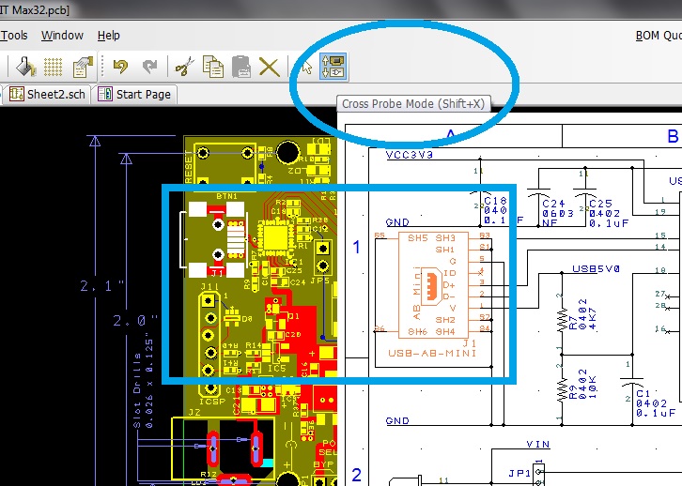Screen dimensions: 682x486
Task: Click the Paste clipboard icon
Action: pos(241,67)
